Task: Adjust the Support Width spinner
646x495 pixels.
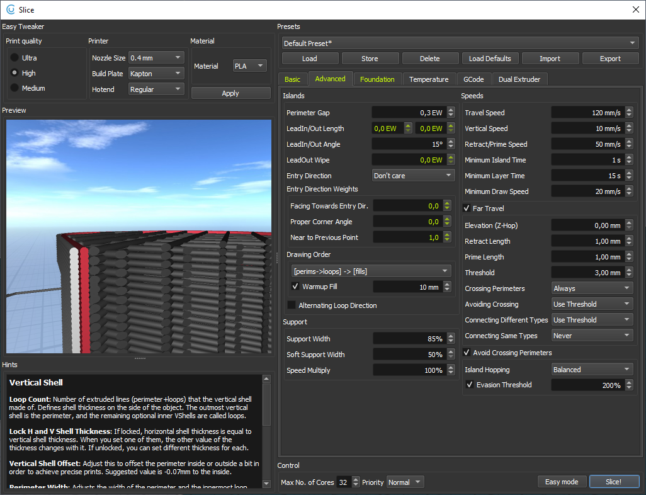Action: pos(451,339)
